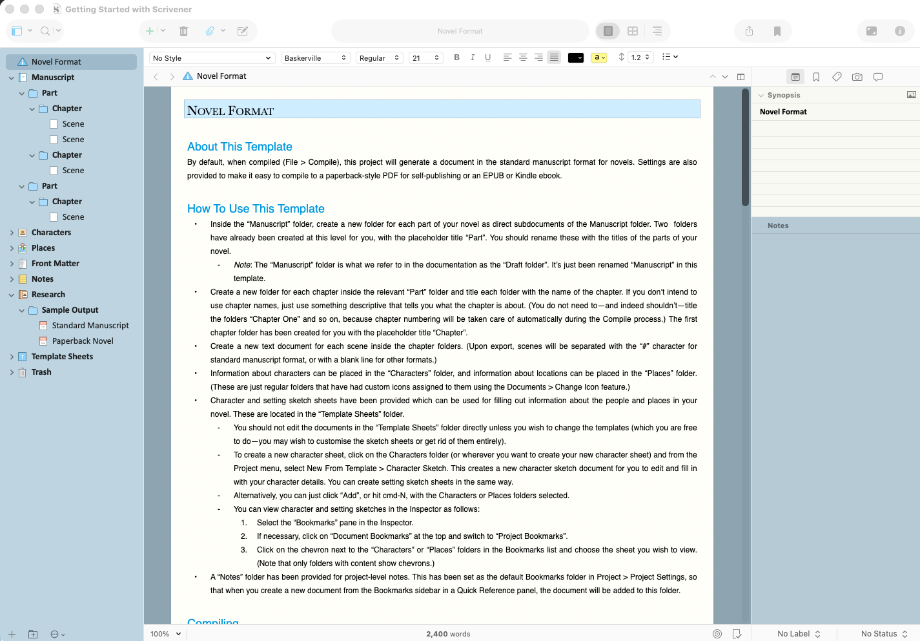Screen dimensions: 920x641
Task: Open the font size 21 dropdown
Action: pyautogui.click(x=426, y=58)
